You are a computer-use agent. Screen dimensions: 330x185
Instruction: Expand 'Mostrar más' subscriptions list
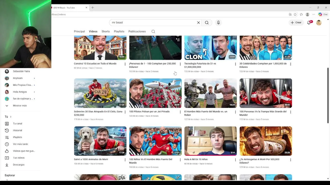20,106
